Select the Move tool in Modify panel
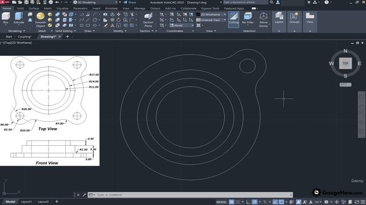Image resolution: width=366 pixels, height=205 pixels. tap(118, 14)
